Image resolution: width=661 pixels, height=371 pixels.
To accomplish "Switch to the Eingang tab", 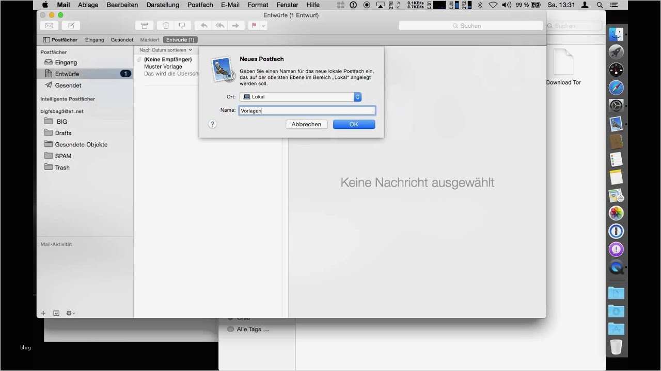I will click(x=95, y=40).
